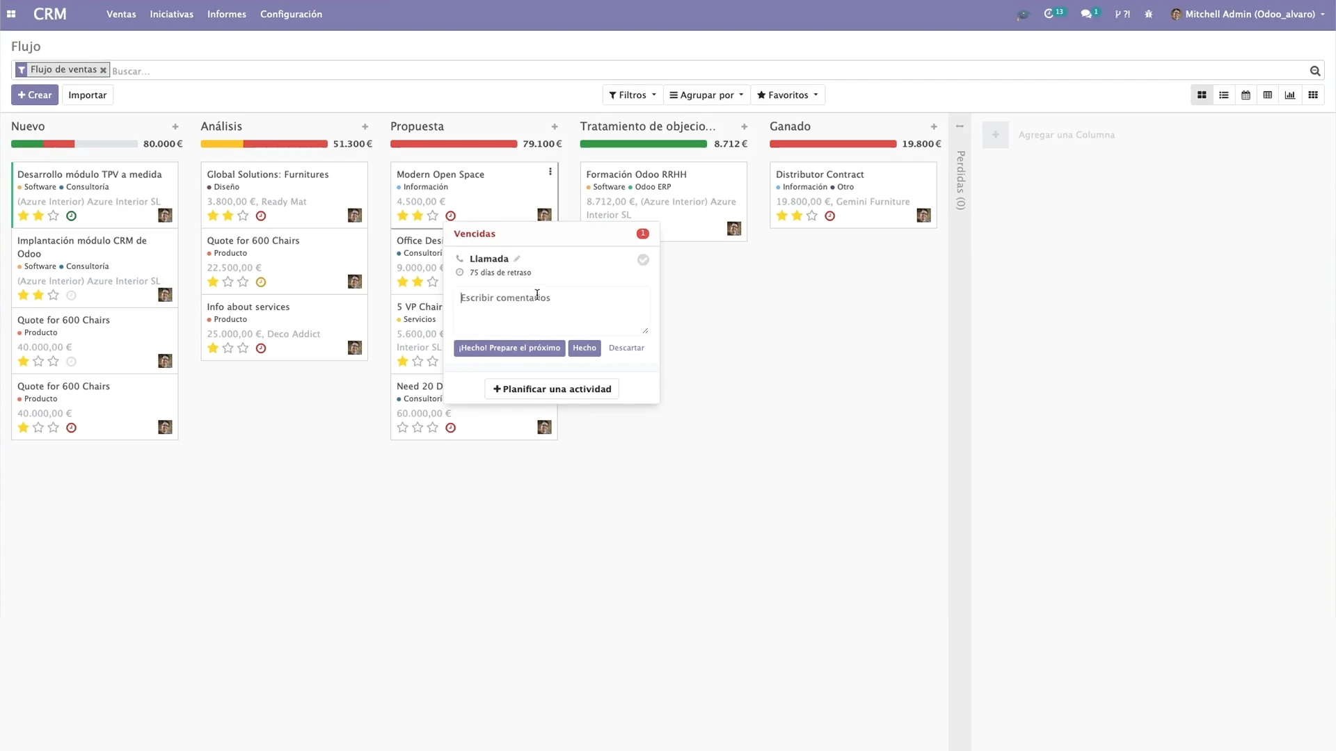The height and width of the screenshot is (751, 1336).
Task: Open the Ventas menu
Action: tap(121, 13)
